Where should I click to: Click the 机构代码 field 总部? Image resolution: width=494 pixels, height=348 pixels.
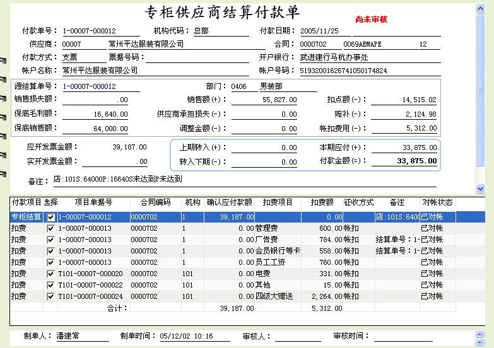click(221, 31)
